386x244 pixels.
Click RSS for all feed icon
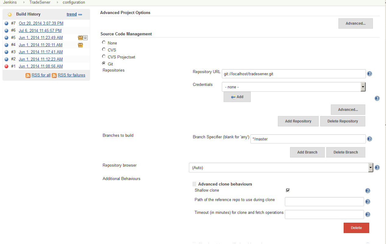coord(28,75)
